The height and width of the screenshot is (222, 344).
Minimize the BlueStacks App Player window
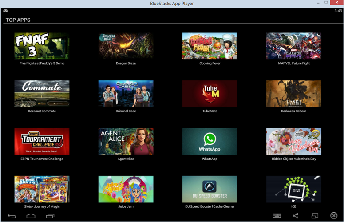tap(318, 3)
